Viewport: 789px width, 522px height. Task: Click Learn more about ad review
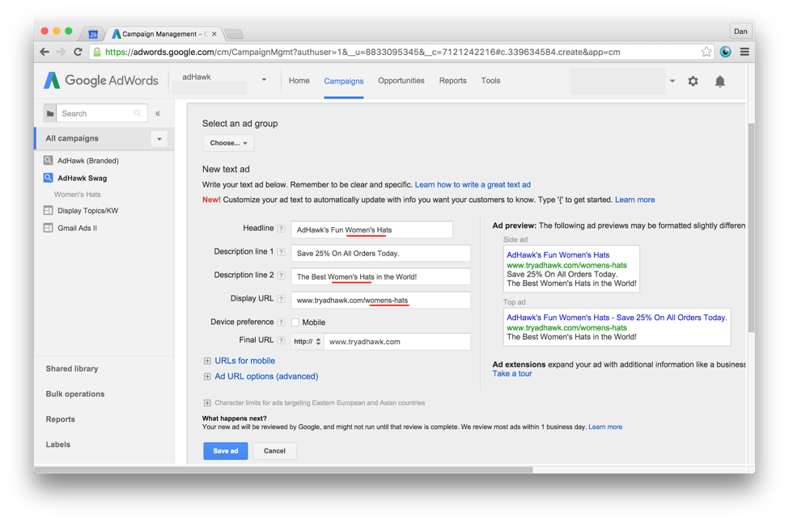pyautogui.click(x=605, y=427)
